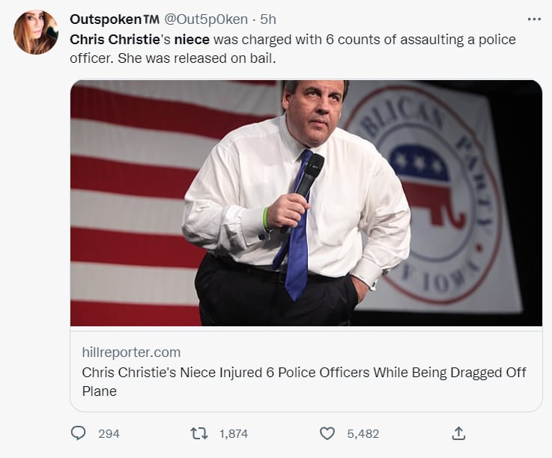Open the Outspoken profile avatar photo

(35, 32)
